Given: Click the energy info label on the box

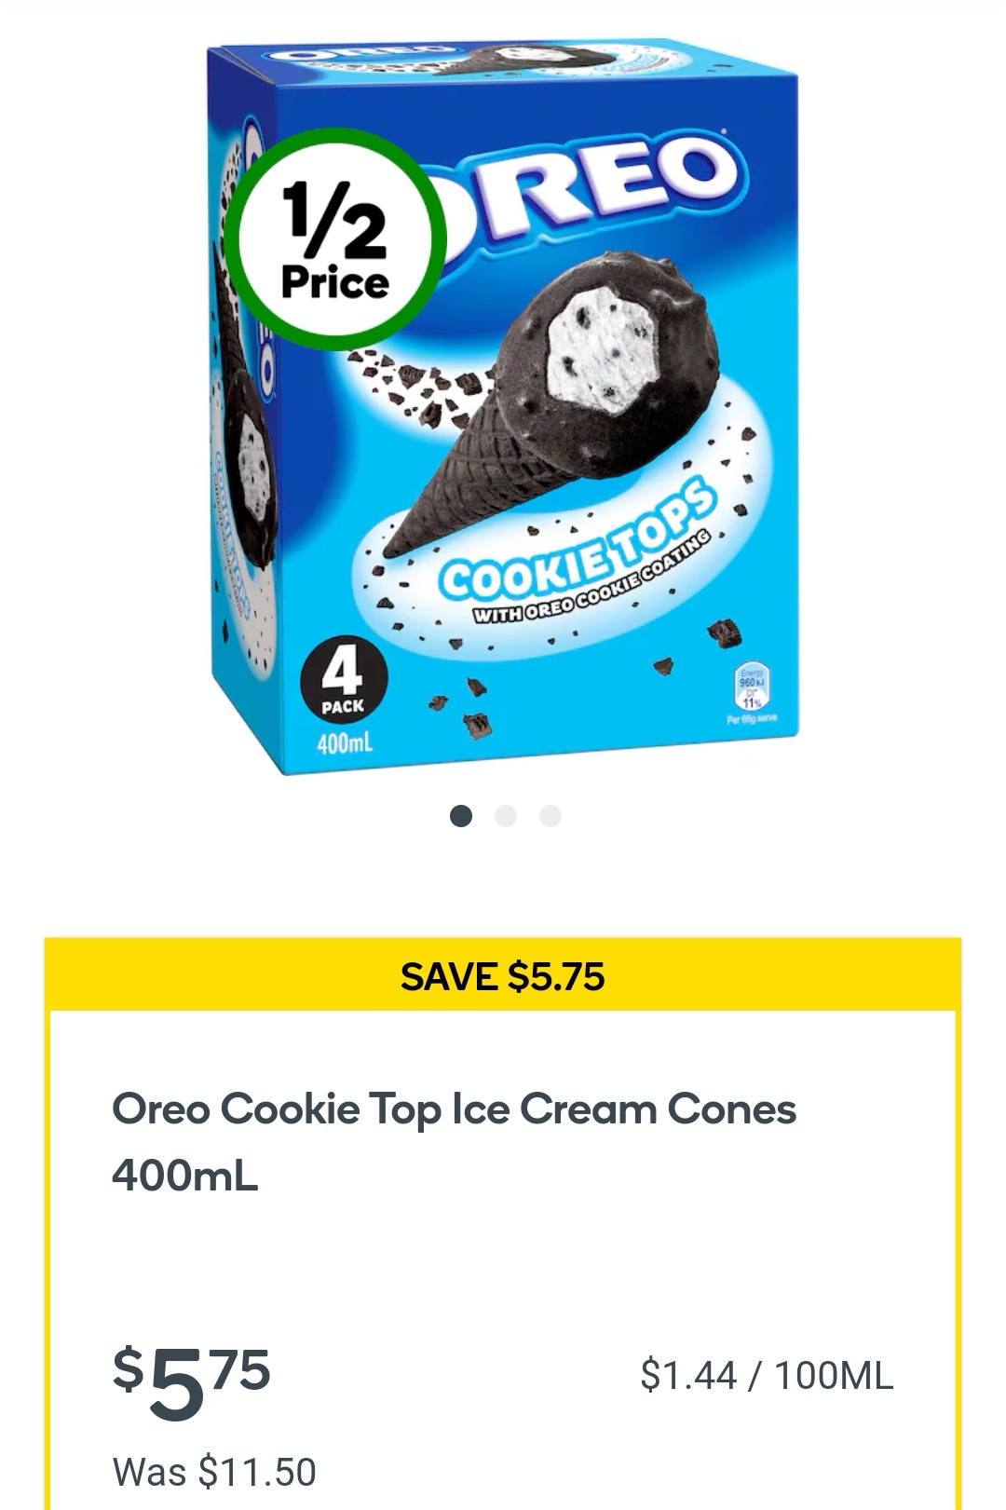Looking at the screenshot, I should pos(752,690).
